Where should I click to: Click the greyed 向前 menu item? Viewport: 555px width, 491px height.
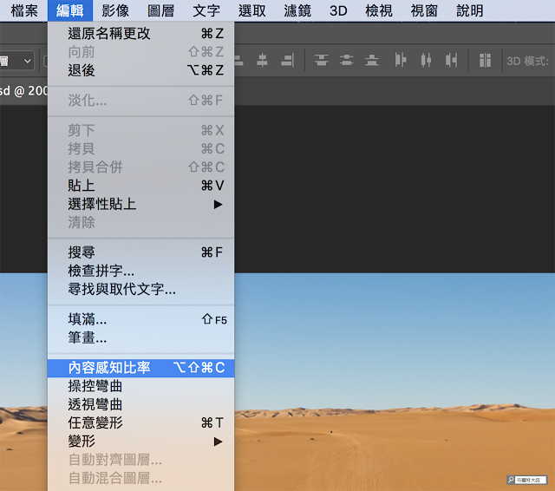[140, 52]
